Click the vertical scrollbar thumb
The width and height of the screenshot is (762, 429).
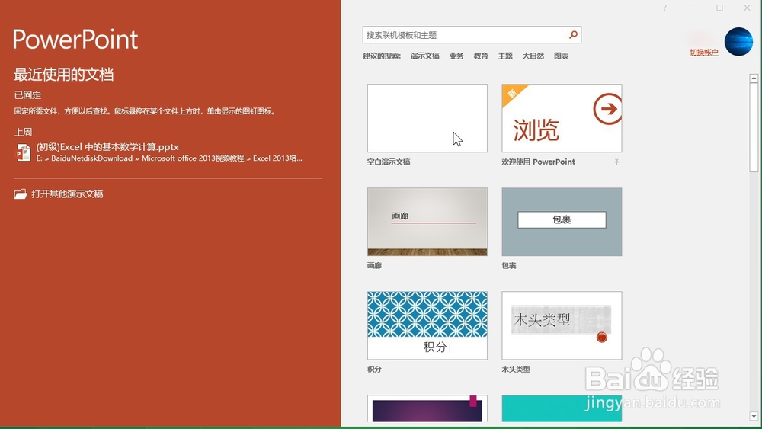tap(754, 127)
